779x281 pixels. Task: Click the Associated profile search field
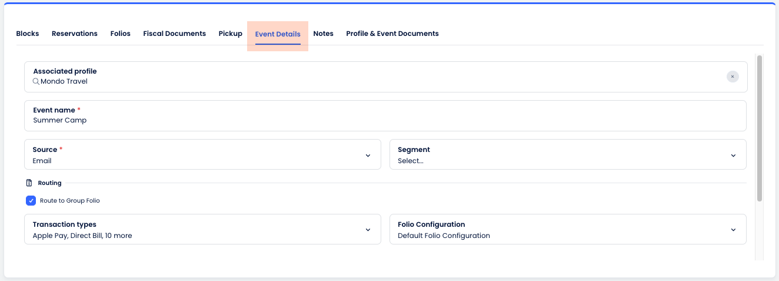353,81
